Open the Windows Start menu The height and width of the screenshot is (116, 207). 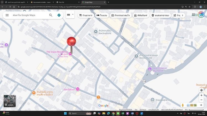[x=65, y=113]
